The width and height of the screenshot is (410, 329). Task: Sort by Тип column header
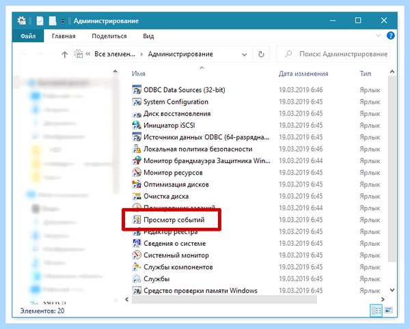tap(366, 74)
